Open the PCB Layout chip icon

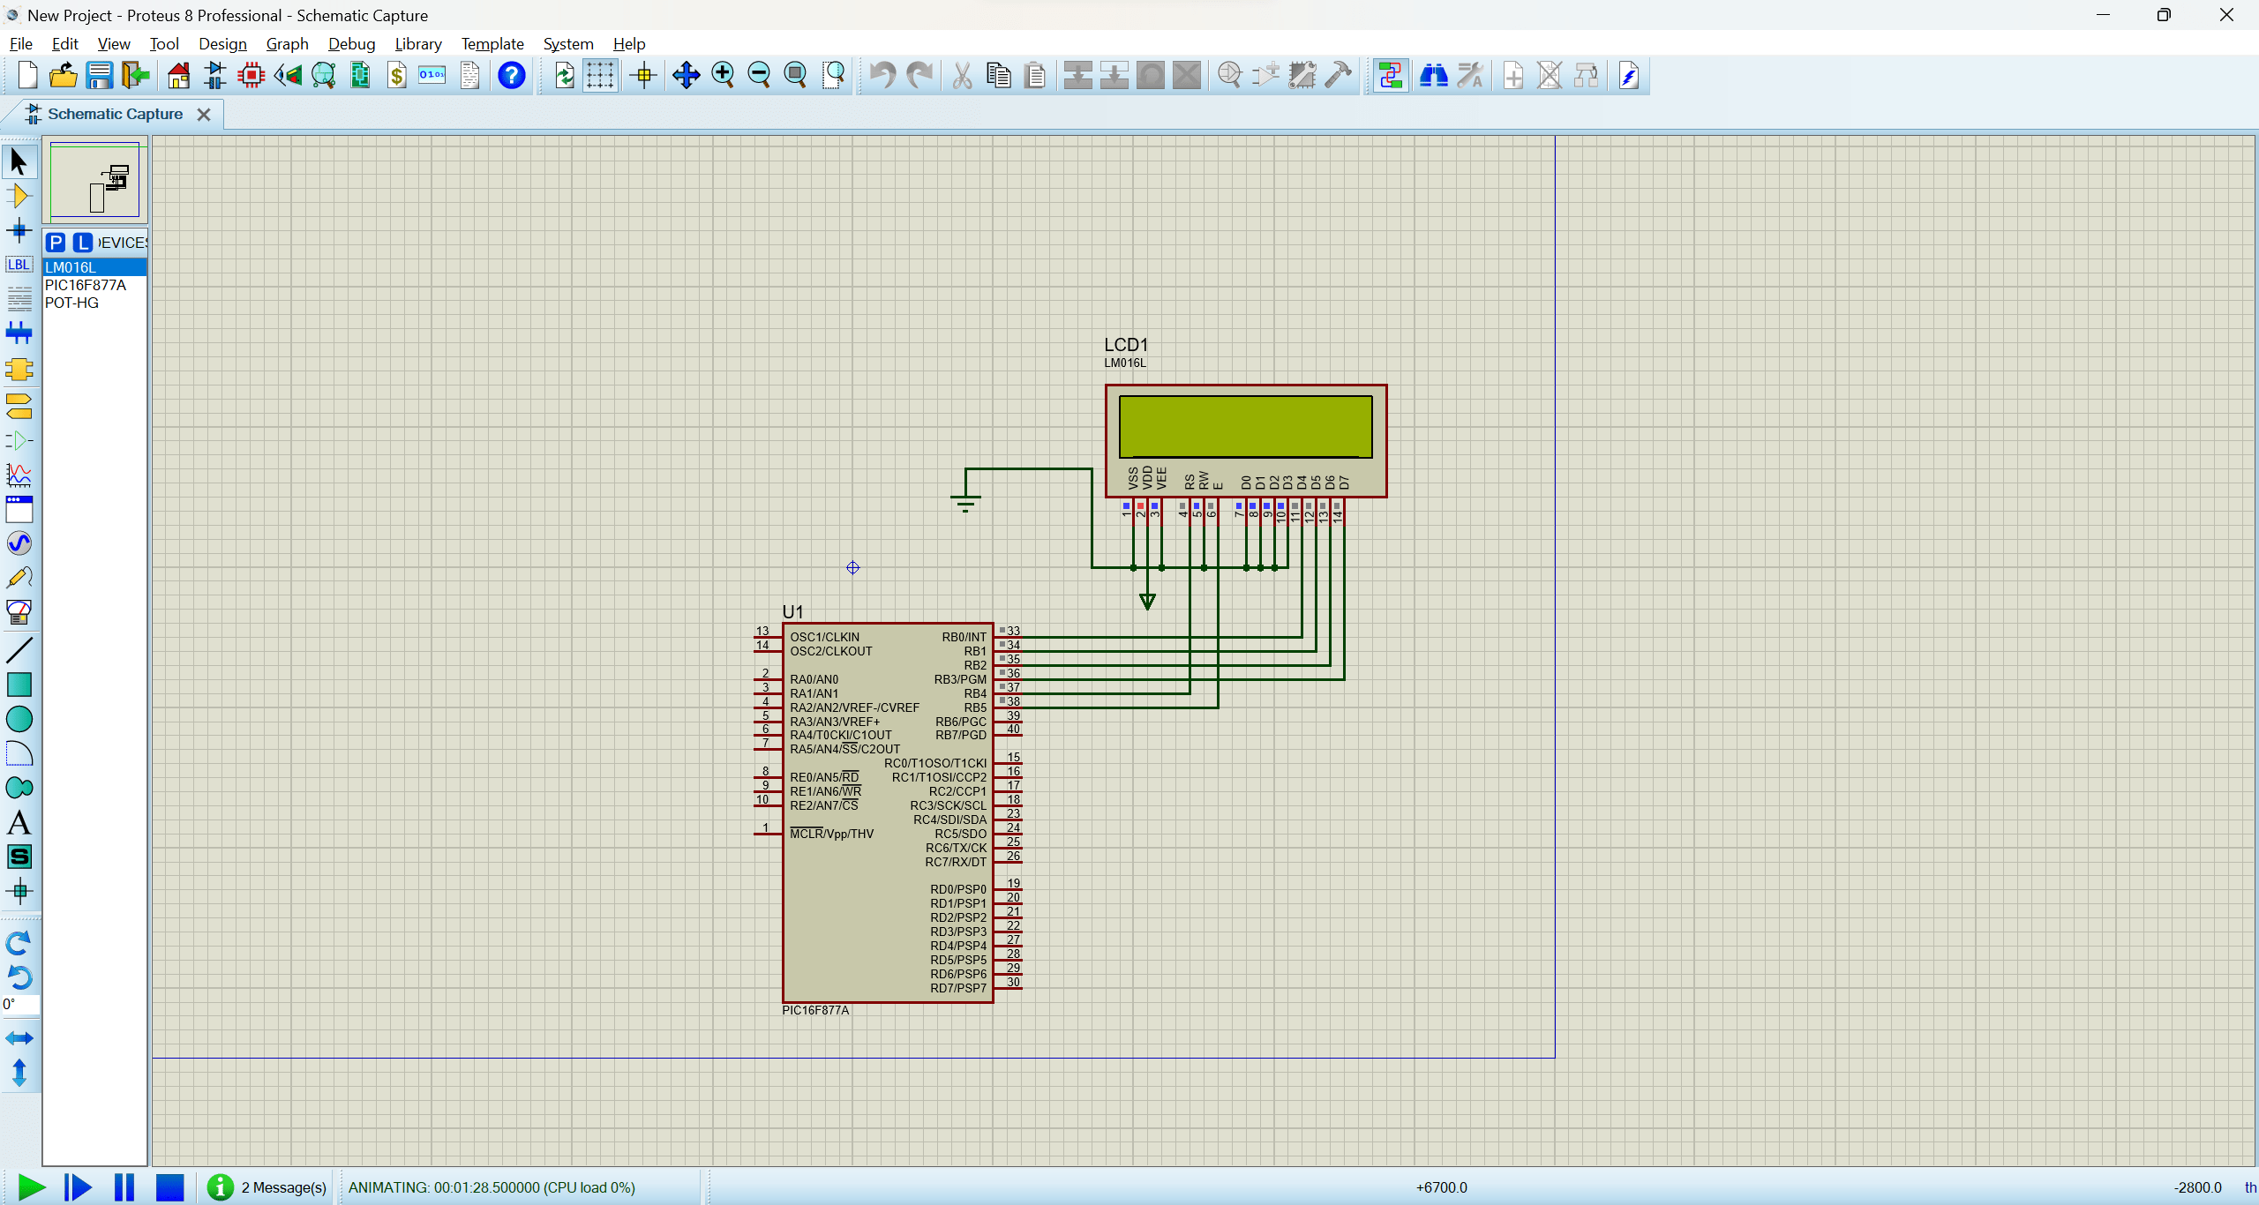[251, 76]
